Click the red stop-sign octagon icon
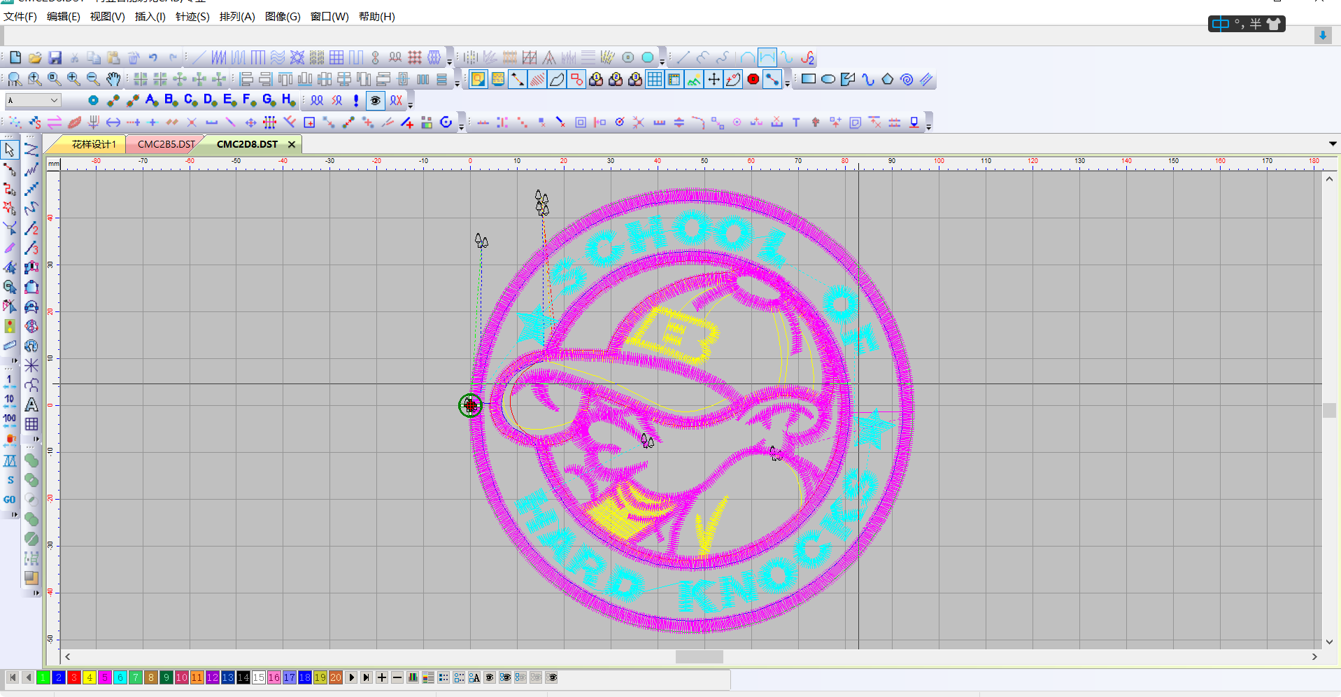 click(753, 79)
